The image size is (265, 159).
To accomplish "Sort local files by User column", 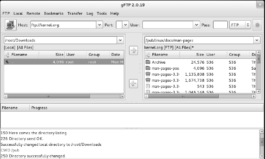I will 76,55.
